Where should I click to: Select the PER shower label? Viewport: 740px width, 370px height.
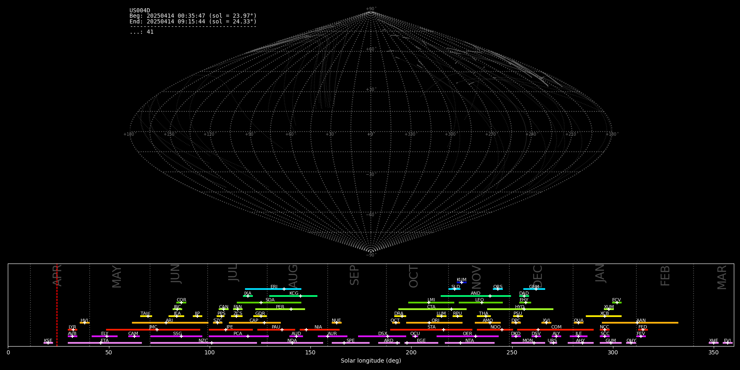click(x=280, y=307)
